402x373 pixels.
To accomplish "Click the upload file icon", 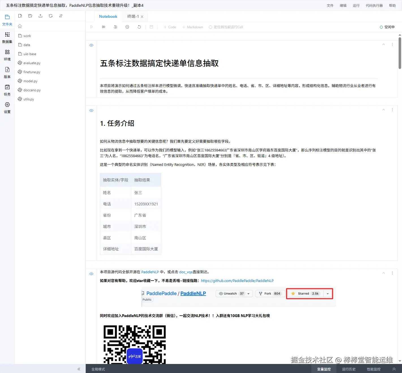I will pyautogui.click(x=40, y=16).
